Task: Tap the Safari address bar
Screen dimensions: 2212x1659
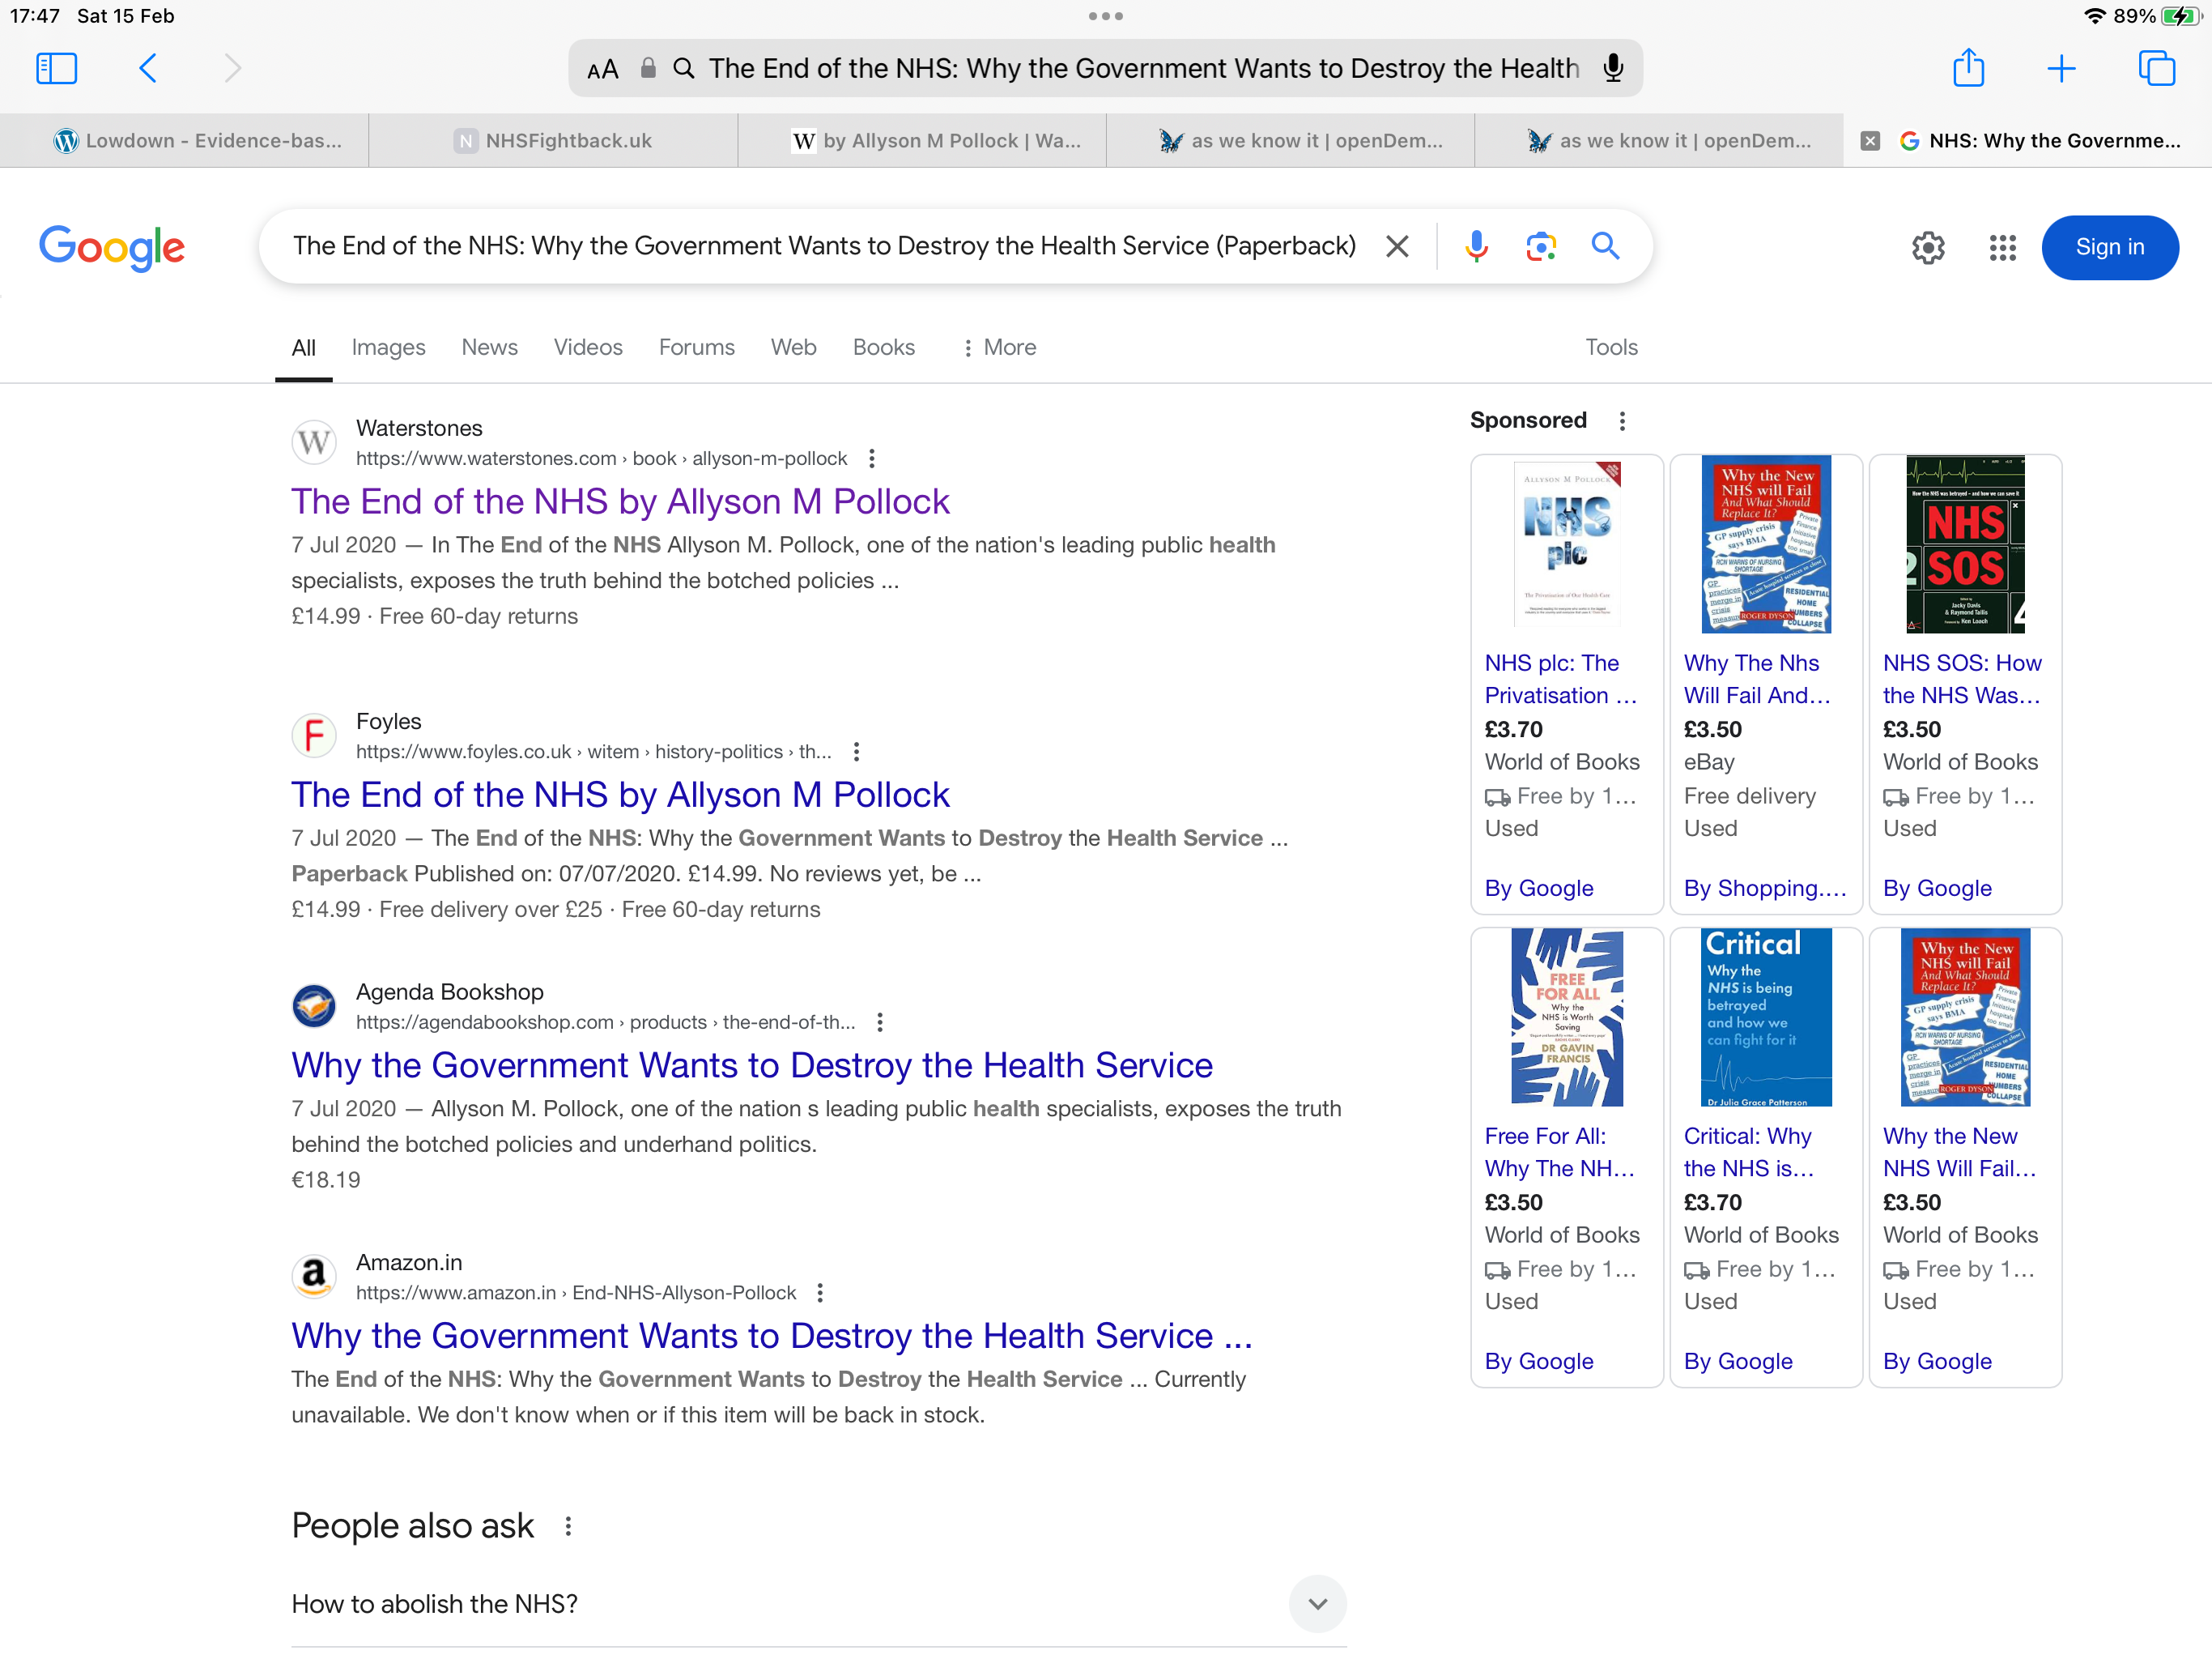Action: coord(1105,68)
